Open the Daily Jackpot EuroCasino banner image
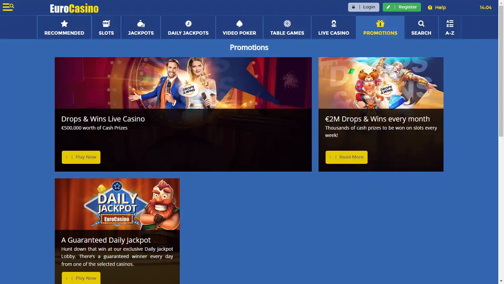This screenshot has height=284, width=504. click(x=117, y=204)
